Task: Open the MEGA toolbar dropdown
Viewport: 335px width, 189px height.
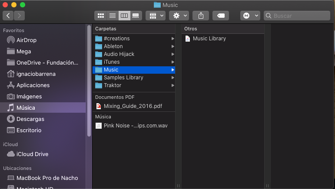Action: coord(250,16)
